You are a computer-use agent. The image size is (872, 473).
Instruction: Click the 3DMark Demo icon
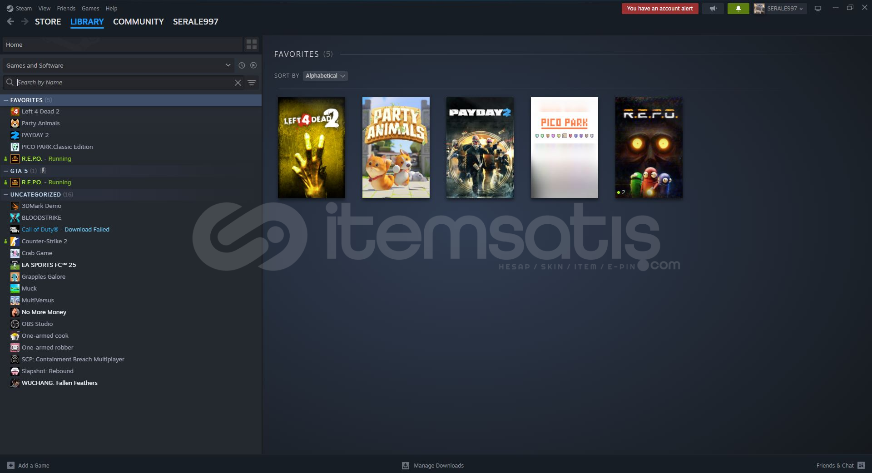[15, 206]
